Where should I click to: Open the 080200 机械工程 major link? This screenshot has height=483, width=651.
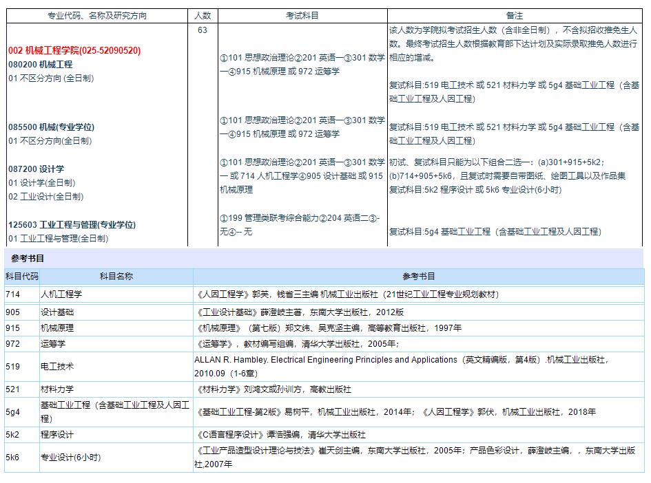click(x=40, y=65)
